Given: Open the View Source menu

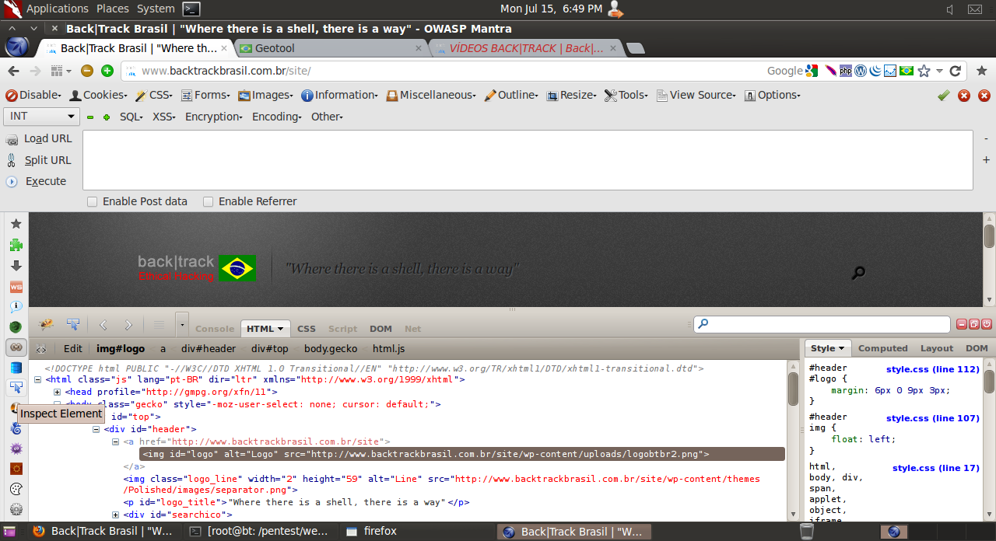Looking at the screenshot, I should point(696,96).
